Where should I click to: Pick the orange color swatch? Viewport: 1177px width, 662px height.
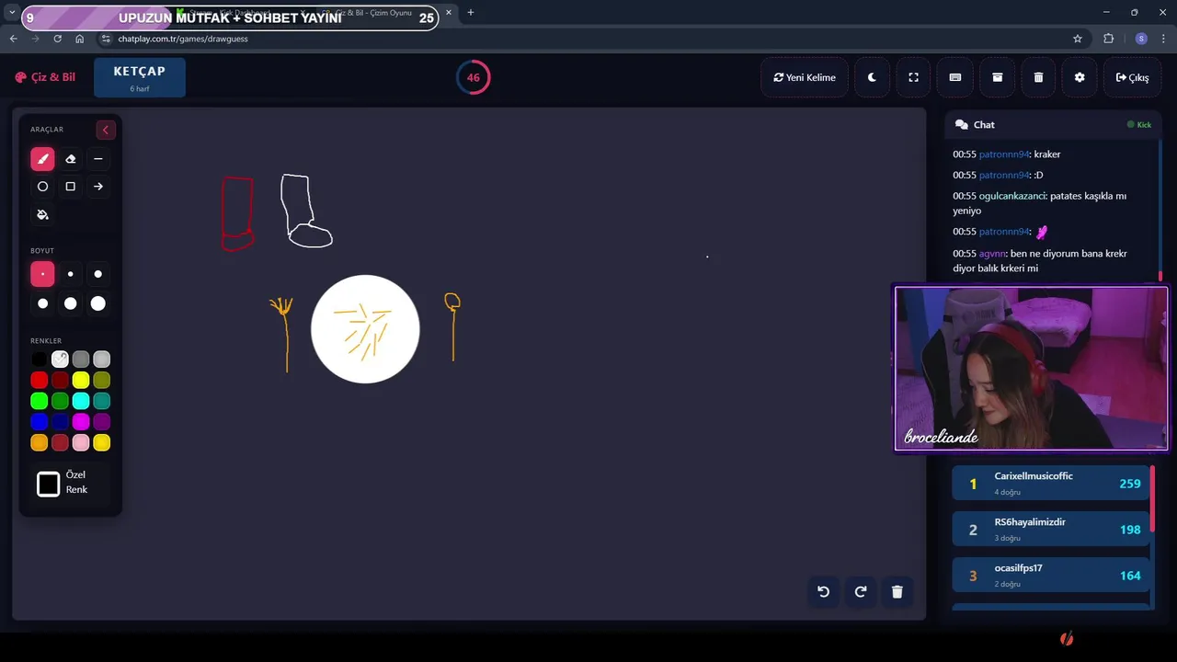tap(39, 443)
